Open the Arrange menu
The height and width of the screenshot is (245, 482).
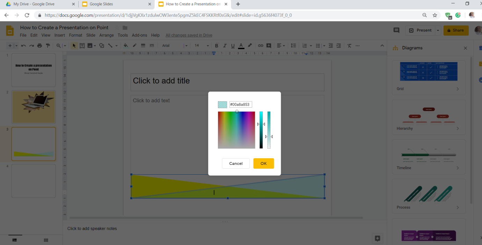pos(106,35)
